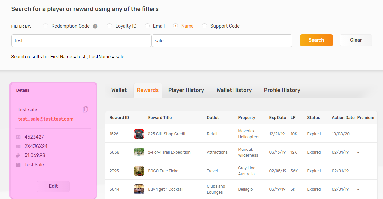Image resolution: width=383 pixels, height=199 pixels.
Task: Switch to the Wallet tab
Action: coord(119,90)
